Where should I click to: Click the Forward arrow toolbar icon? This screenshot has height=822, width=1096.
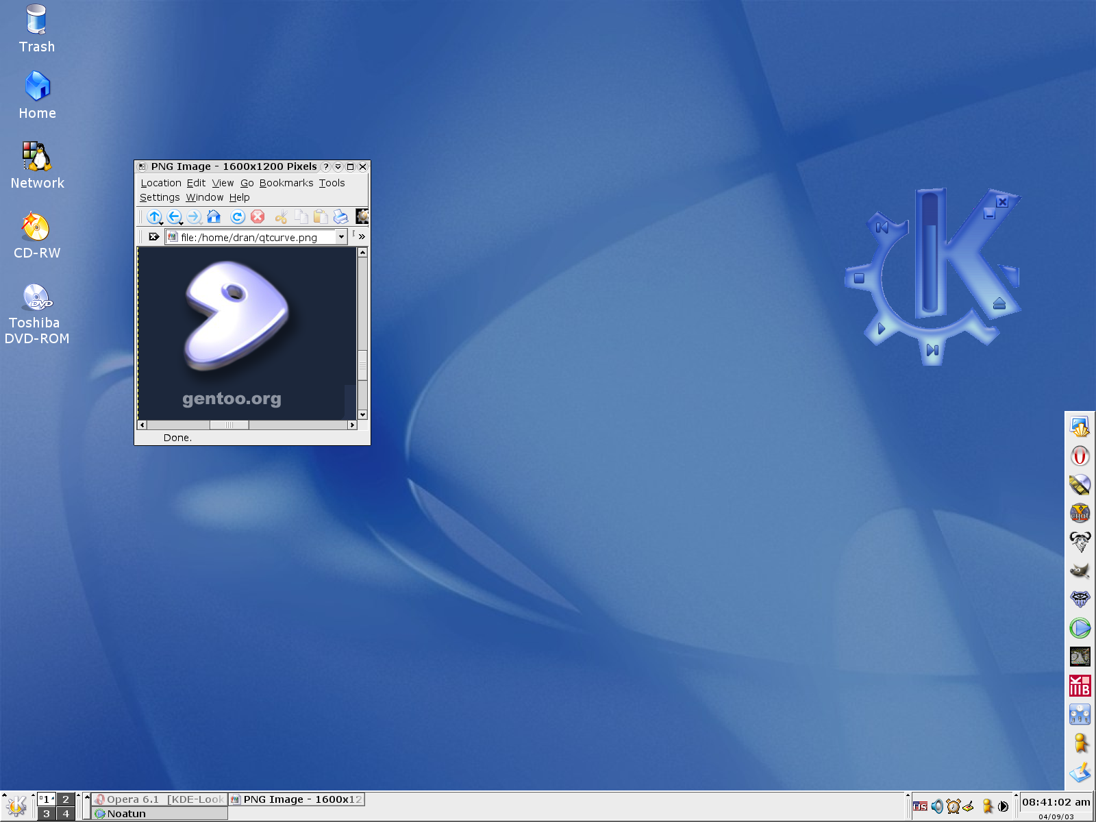(194, 217)
